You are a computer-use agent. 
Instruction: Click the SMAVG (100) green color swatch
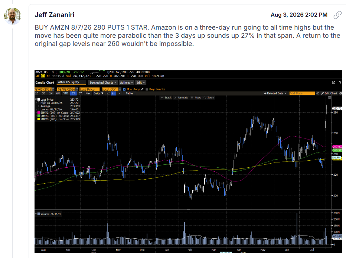click(39, 116)
